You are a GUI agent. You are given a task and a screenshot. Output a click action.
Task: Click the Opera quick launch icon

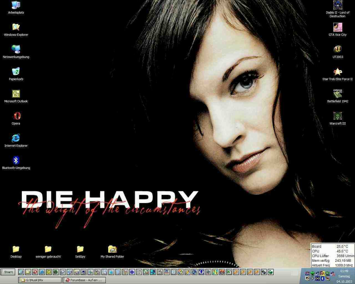pos(35,272)
